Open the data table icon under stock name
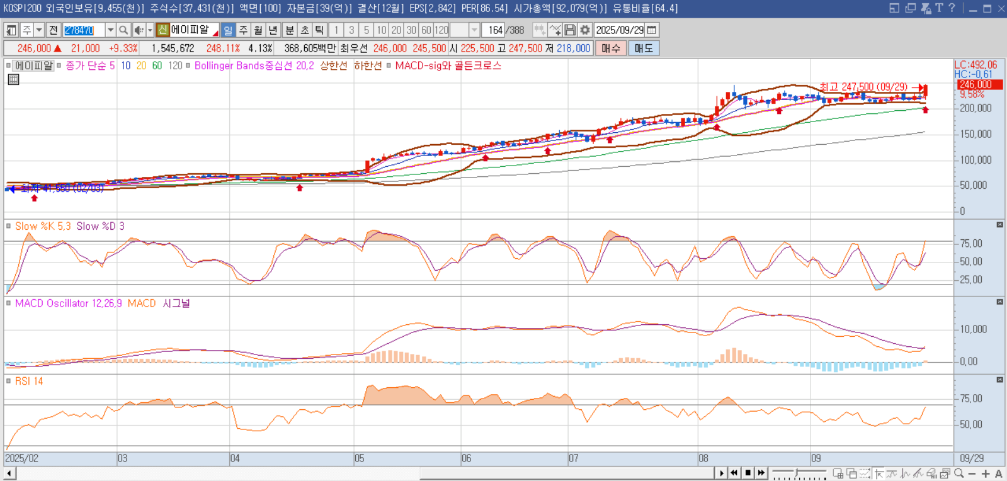The height and width of the screenshot is (481, 1007). click(x=13, y=79)
